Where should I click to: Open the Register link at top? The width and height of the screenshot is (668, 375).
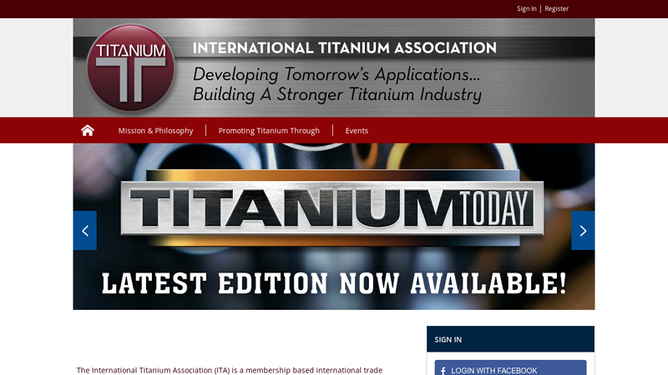(x=556, y=8)
